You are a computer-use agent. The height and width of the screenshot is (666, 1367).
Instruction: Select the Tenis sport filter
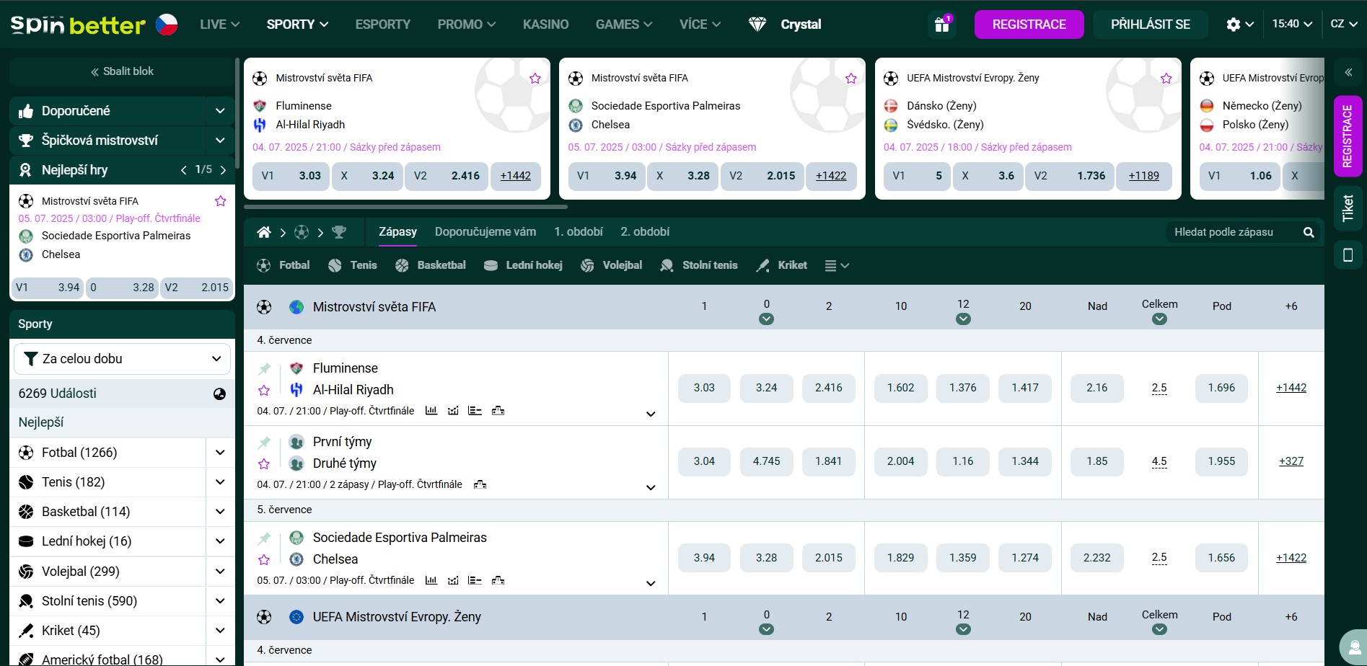(352, 265)
